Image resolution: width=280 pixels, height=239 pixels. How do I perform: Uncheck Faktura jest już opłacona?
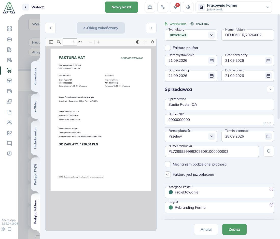point(168,174)
